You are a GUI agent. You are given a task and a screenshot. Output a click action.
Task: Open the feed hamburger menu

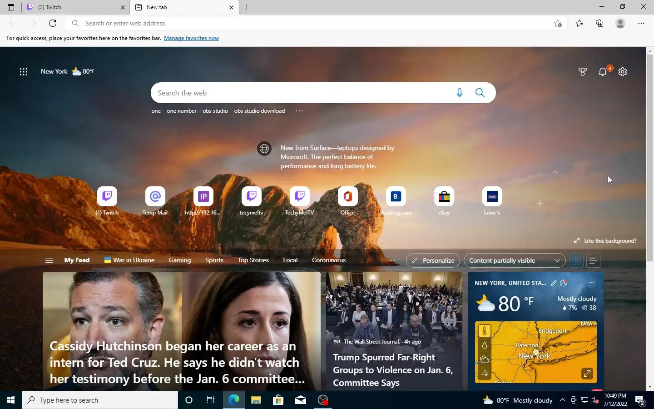[x=49, y=260]
